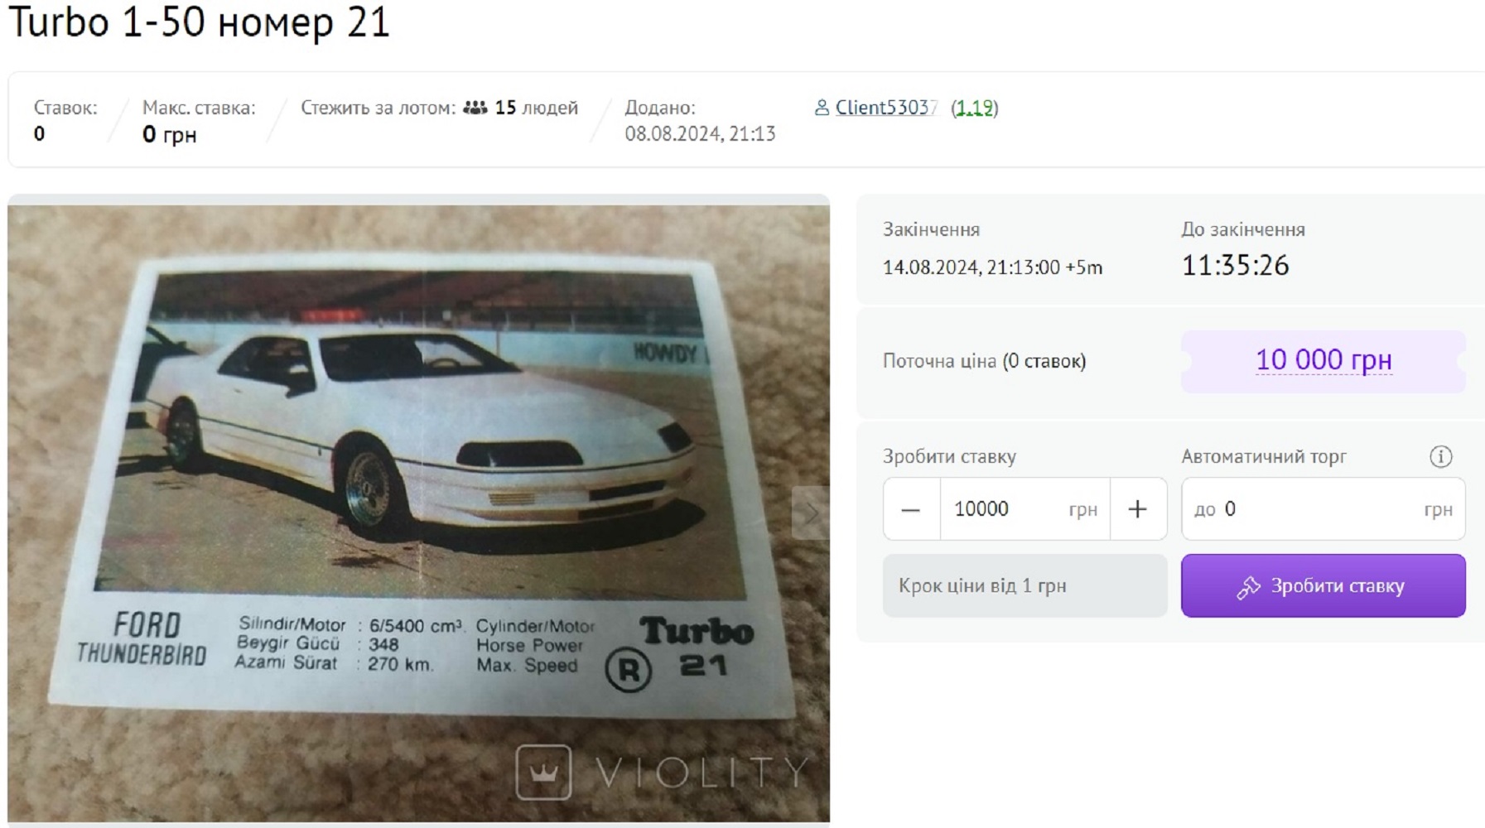Click the countdown timer 11:35:26
The width and height of the screenshot is (1485, 828).
click(x=1235, y=265)
